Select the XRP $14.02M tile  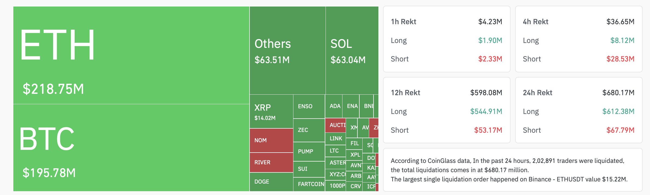[271, 112]
